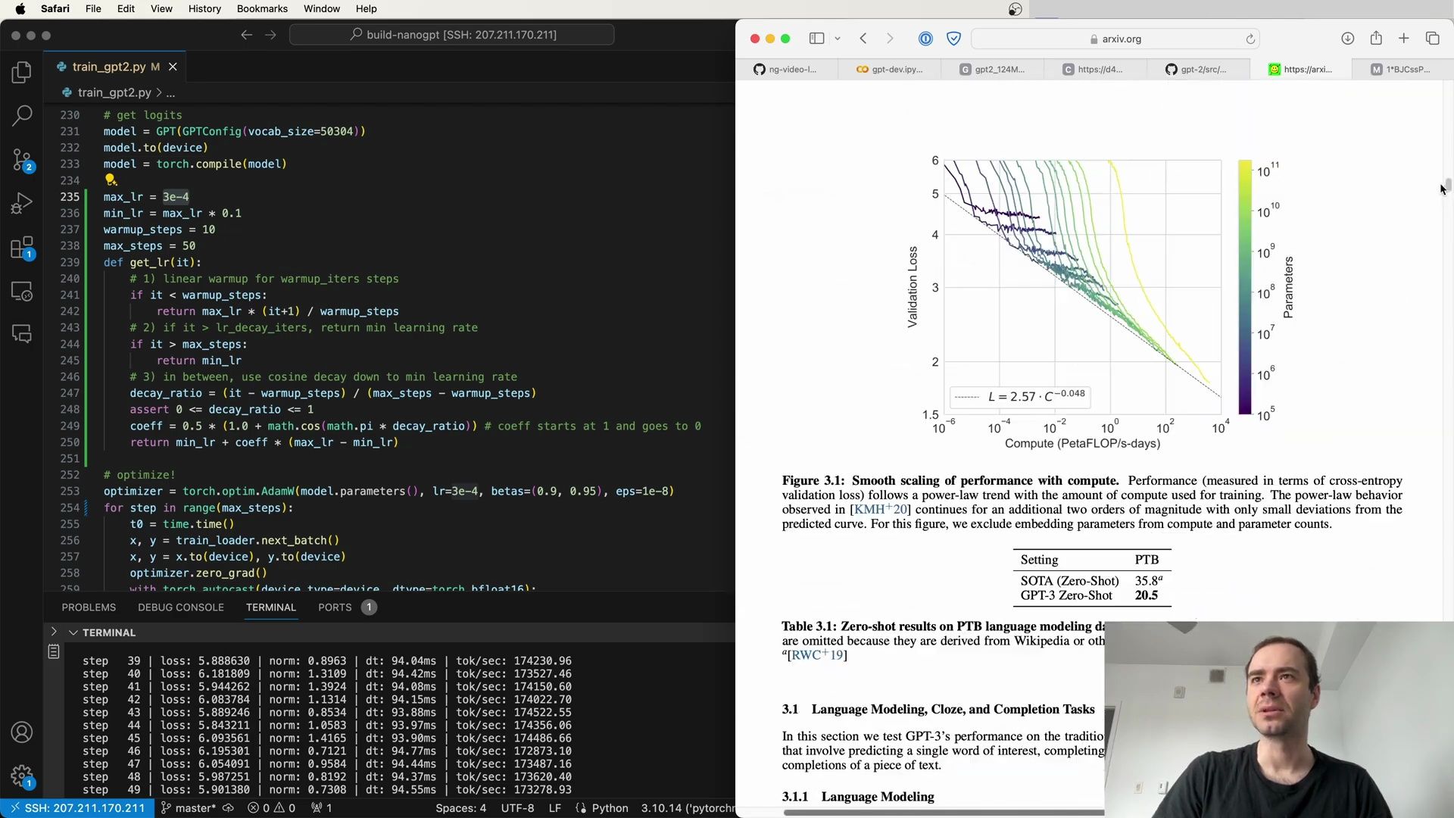This screenshot has width=1454, height=818.
Task: Reload the arxiv.org page
Action: pyautogui.click(x=1250, y=39)
